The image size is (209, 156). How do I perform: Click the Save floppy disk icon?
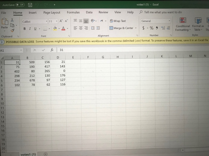point(30,5)
